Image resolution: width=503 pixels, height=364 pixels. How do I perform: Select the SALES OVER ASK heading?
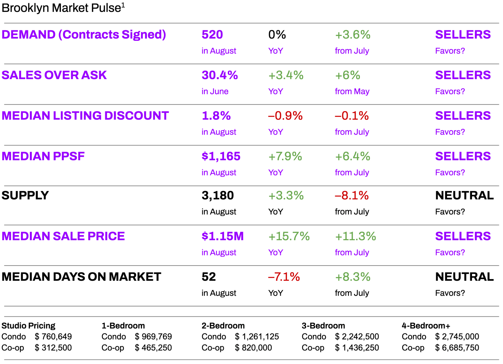pos(54,75)
